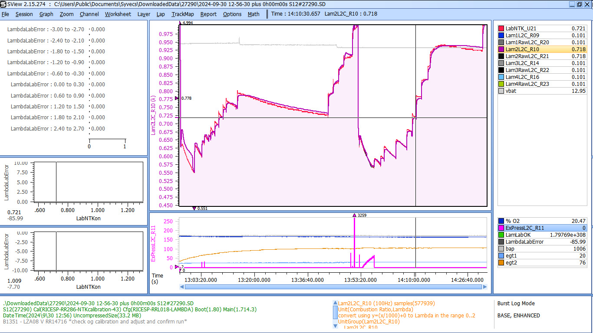The width and height of the screenshot is (593, 333).
Task: Click the left arrow of the time scrollbar
Action: coord(181,287)
